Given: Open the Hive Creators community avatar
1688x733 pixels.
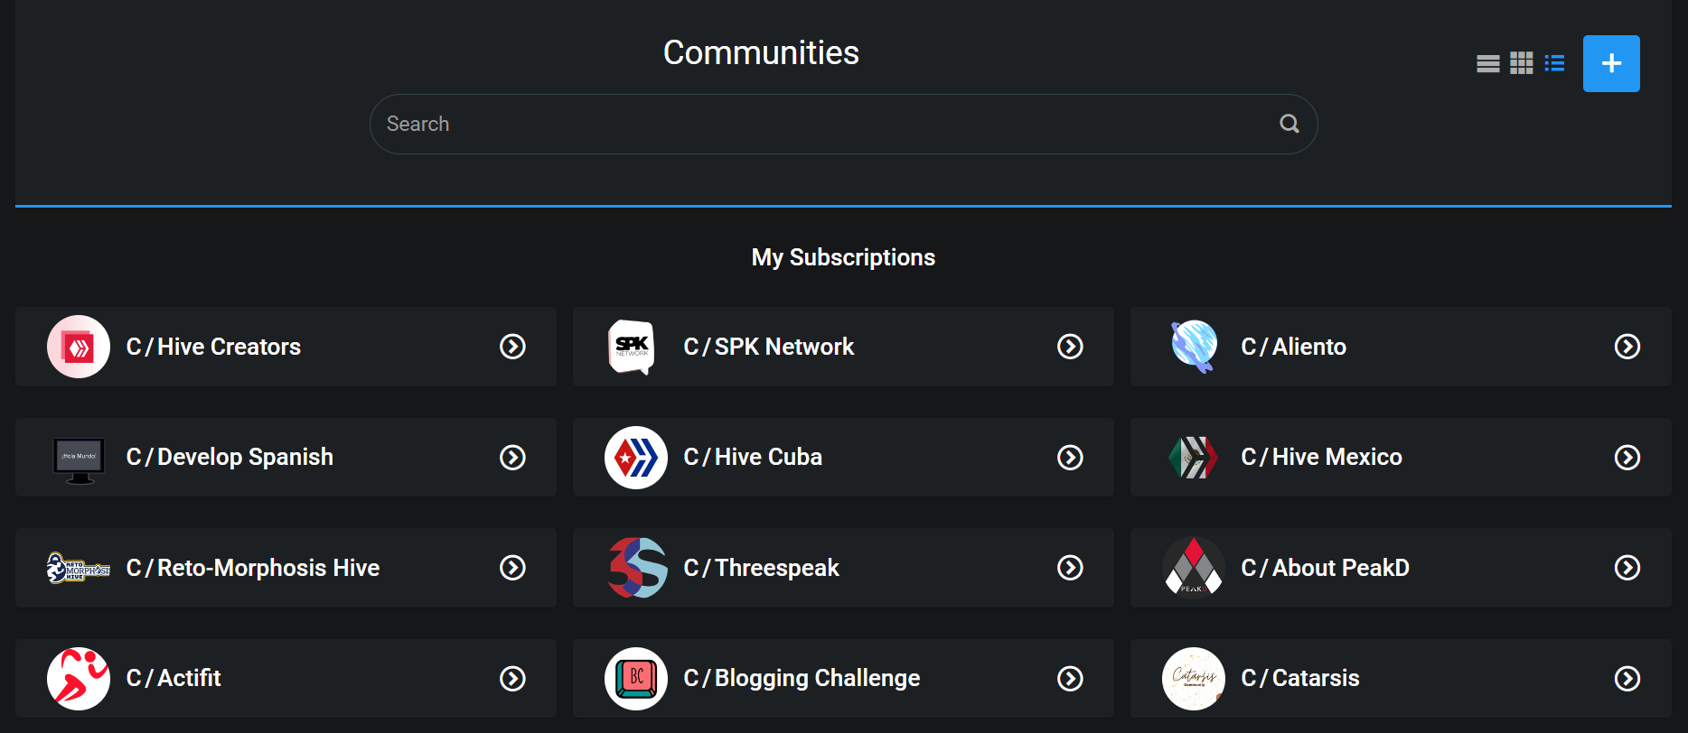Looking at the screenshot, I should tap(79, 347).
